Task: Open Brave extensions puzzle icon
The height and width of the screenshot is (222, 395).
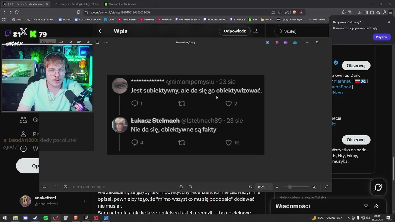Action: pos(343,12)
